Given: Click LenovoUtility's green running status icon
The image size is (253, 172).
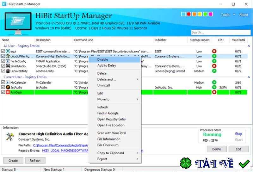Looking at the screenshot, I should 214,71.
